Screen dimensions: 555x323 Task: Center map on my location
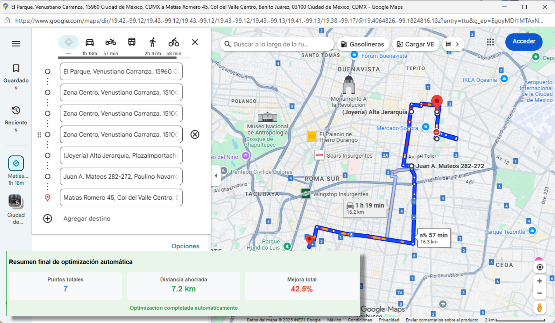click(540, 267)
